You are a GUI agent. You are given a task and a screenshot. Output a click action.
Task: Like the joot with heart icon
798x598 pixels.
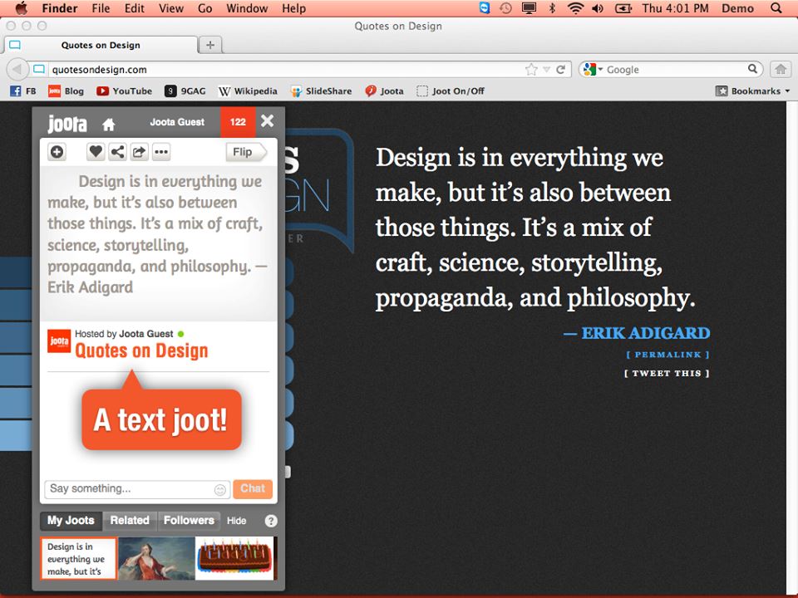click(96, 151)
